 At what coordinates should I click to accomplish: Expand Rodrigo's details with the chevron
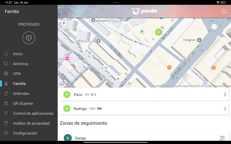[x=225, y=109]
